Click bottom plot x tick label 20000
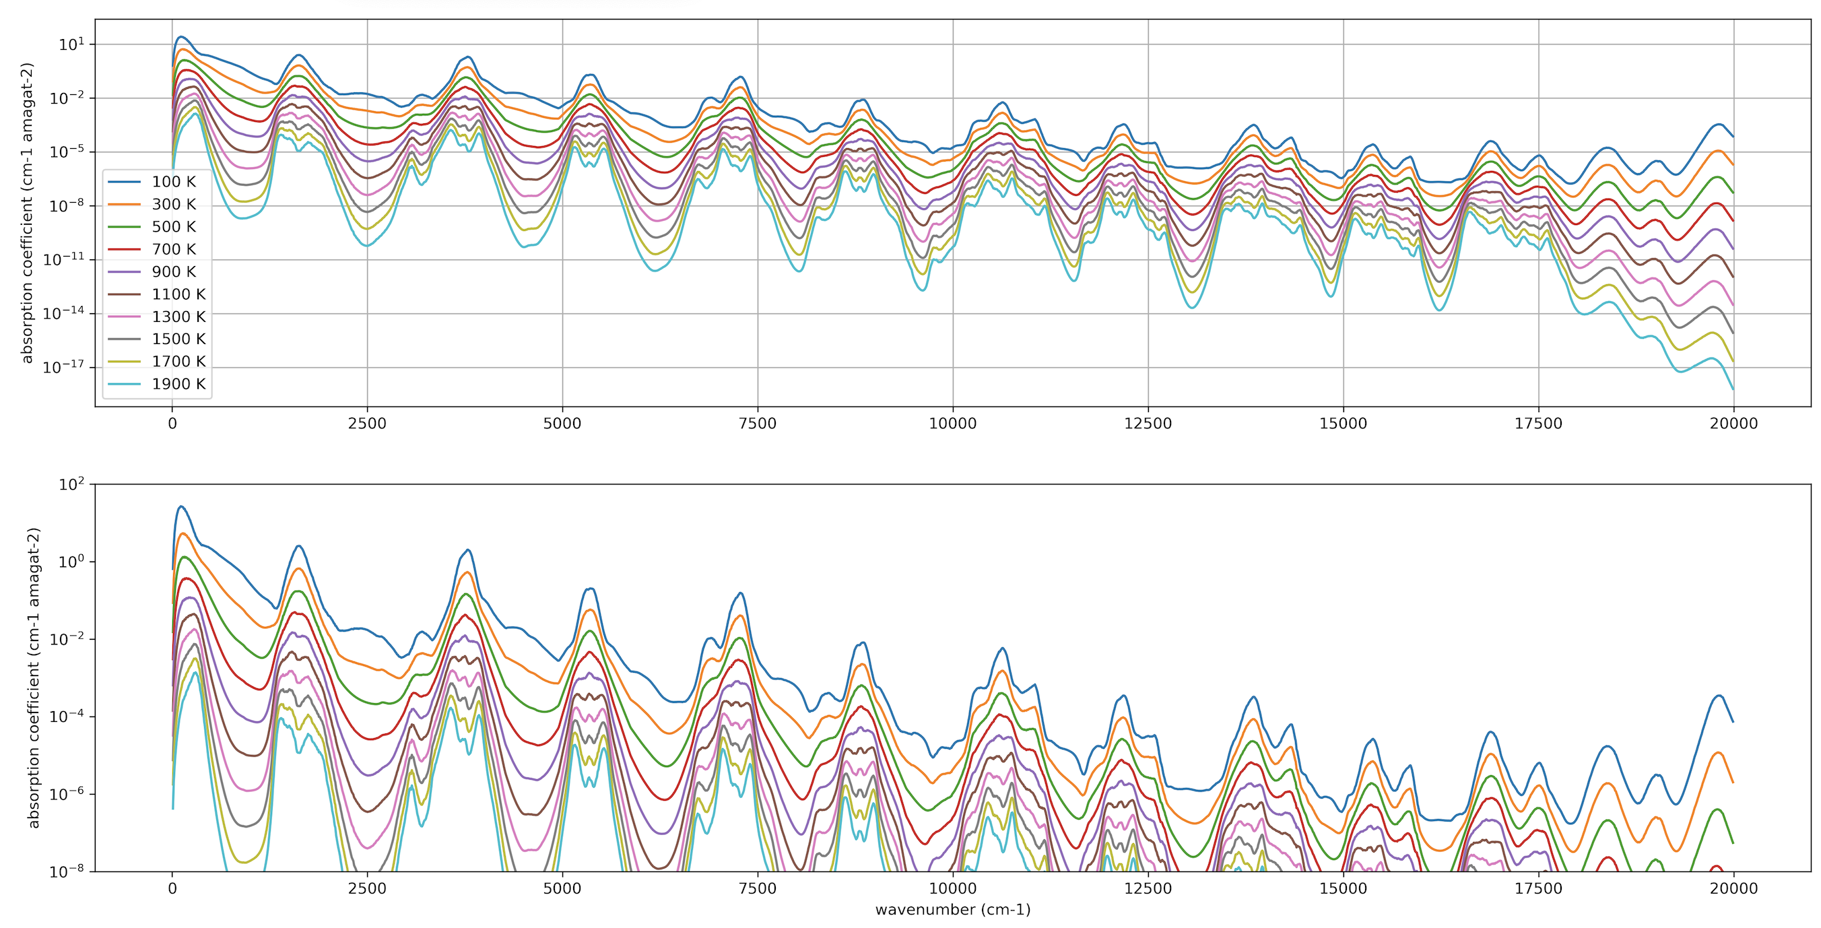 (1733, 889)
